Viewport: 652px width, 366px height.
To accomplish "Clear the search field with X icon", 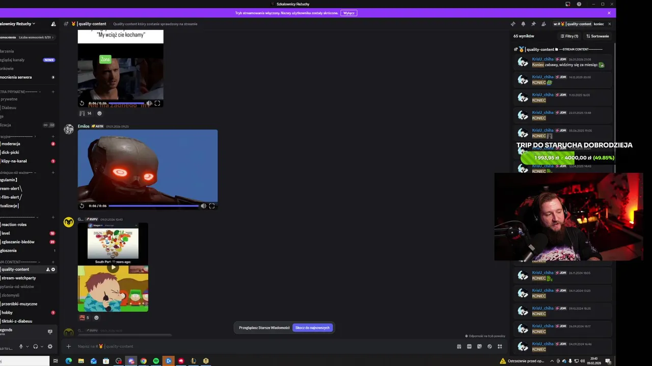I will tap(609, 24).
